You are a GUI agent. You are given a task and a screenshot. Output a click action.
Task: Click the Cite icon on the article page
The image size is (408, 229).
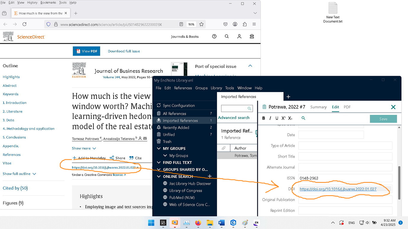point(131,158)
